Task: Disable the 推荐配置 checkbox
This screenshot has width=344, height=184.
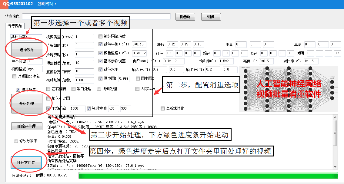Action: (x=18, y=89)
